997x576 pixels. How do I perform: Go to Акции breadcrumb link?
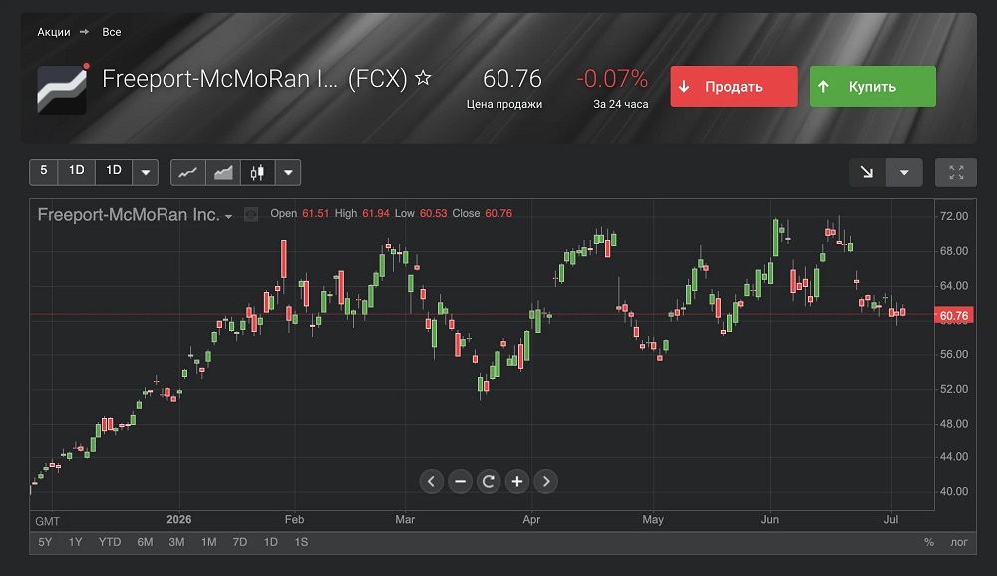[x=54, y=32]
